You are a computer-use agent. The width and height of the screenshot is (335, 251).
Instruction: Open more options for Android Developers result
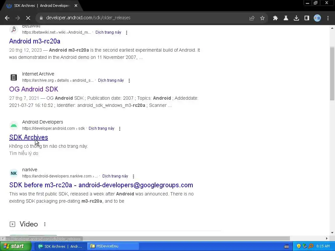tap(120, 129)
